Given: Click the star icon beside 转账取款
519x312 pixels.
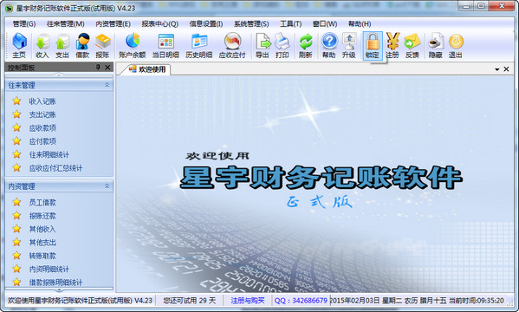Looking at the screenshot, I should 16,256.
